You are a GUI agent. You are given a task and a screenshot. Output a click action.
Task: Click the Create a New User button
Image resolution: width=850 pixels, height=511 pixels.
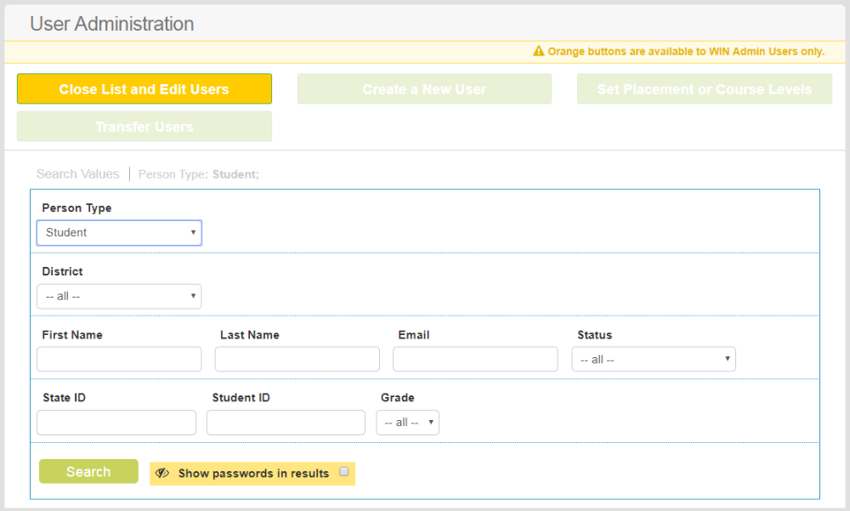424,88
